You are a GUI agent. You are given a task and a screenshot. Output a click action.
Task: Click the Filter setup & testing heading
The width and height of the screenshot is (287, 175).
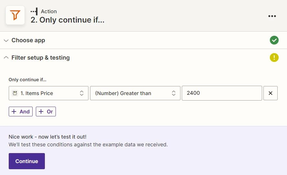41,58
